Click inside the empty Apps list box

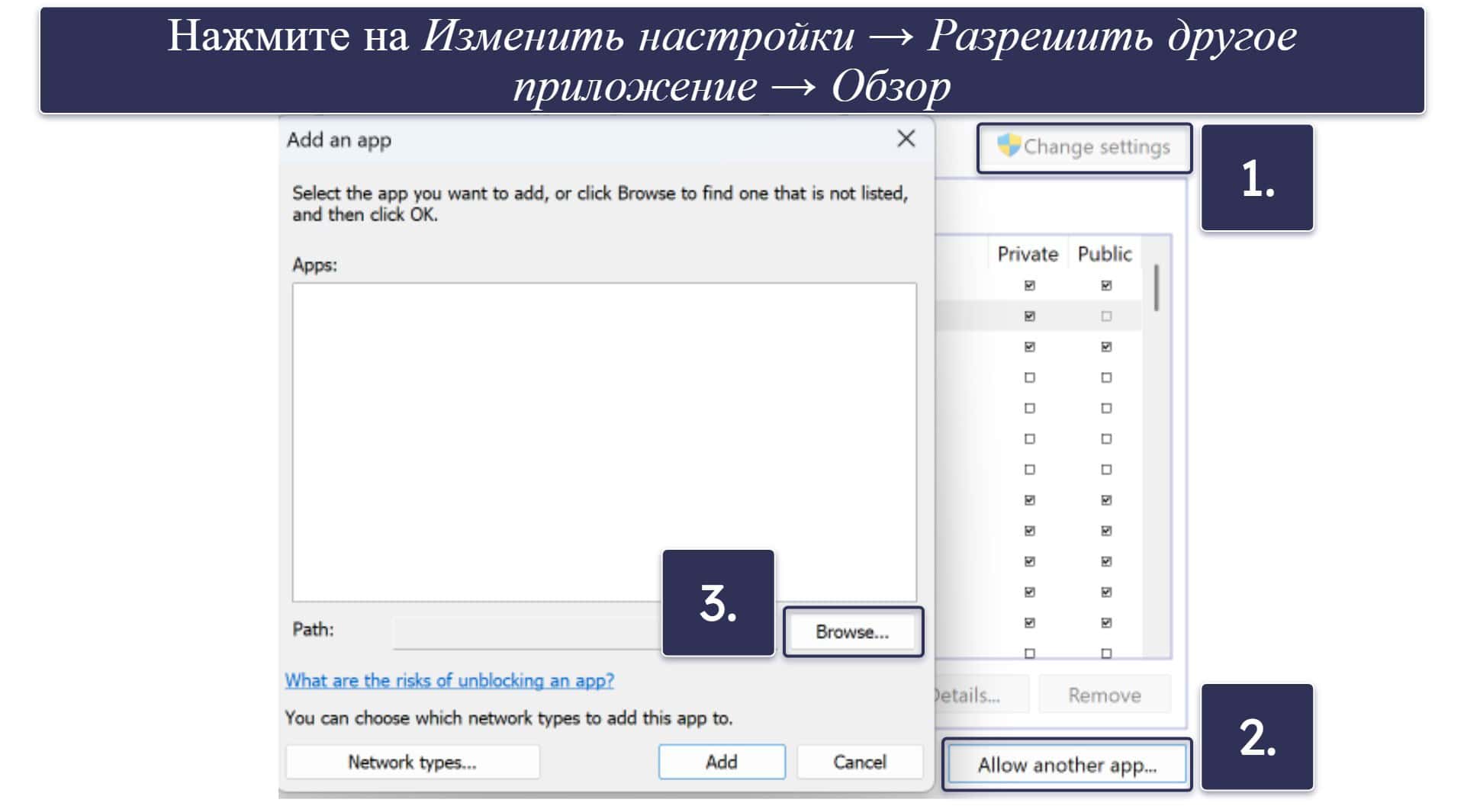pyautogui.click(x=604, y=442)
